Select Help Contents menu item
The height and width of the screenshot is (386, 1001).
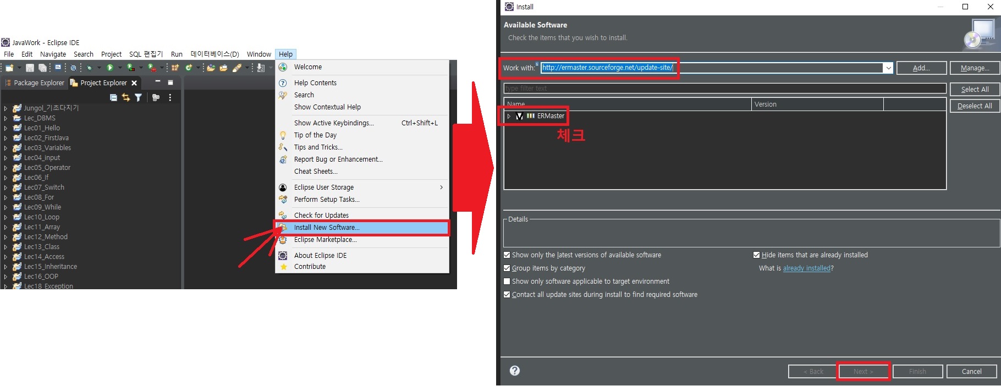[362, 83]
